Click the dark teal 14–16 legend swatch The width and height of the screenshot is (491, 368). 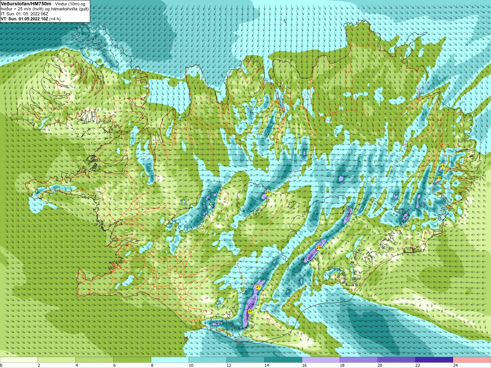click(x=283, y=360)
